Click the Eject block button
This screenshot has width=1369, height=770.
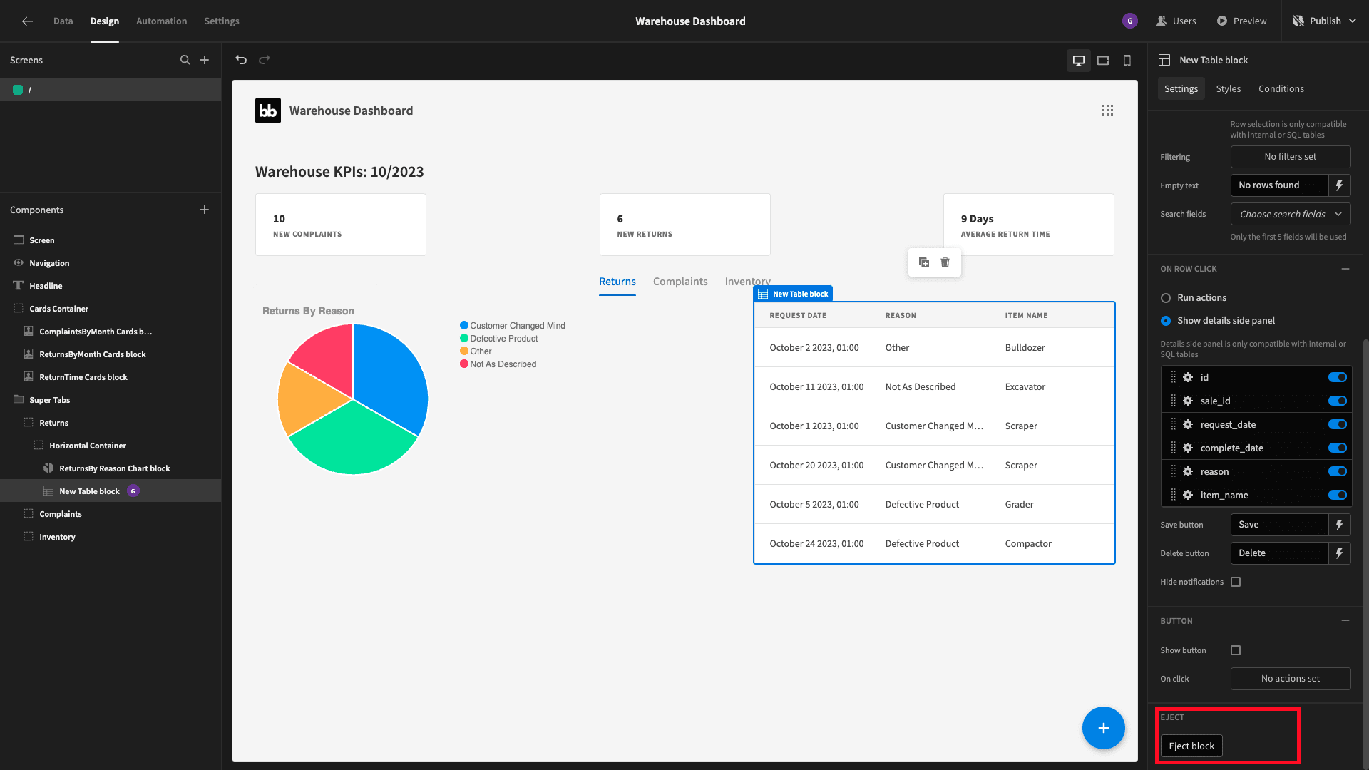(x=1191, y=746)
